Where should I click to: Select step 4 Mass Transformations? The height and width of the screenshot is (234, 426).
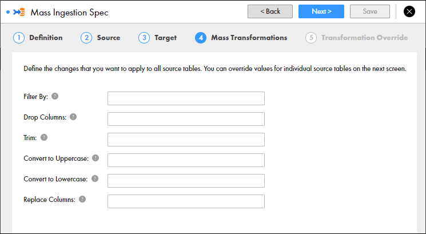241,38
